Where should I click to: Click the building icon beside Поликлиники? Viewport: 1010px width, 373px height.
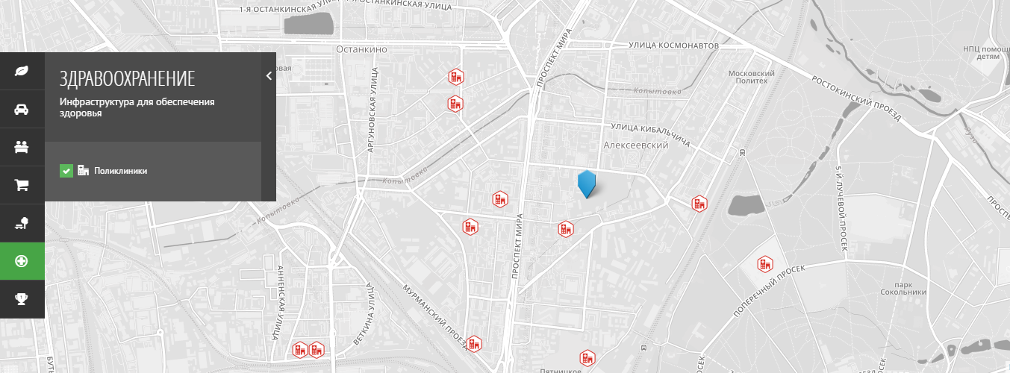point(83,171)
